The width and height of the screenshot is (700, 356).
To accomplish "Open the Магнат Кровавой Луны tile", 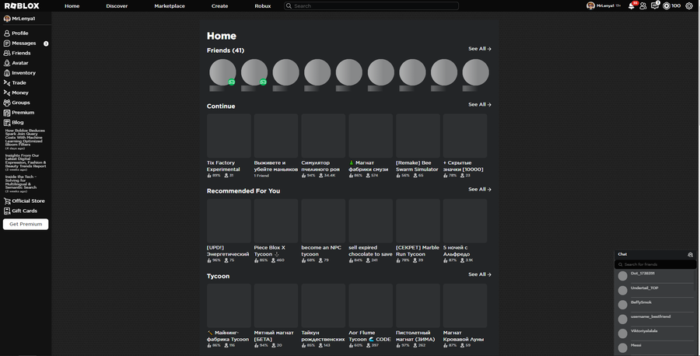I will click(x=465, y=316).
